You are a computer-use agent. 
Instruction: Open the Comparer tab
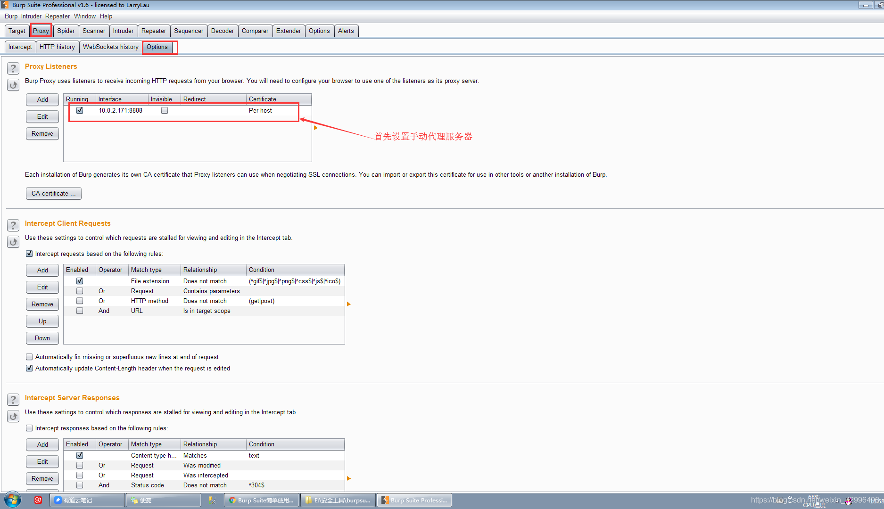pos(255,31)
